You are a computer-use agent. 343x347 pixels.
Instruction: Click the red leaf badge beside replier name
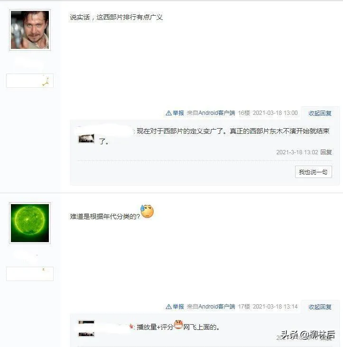click(131, 327)
